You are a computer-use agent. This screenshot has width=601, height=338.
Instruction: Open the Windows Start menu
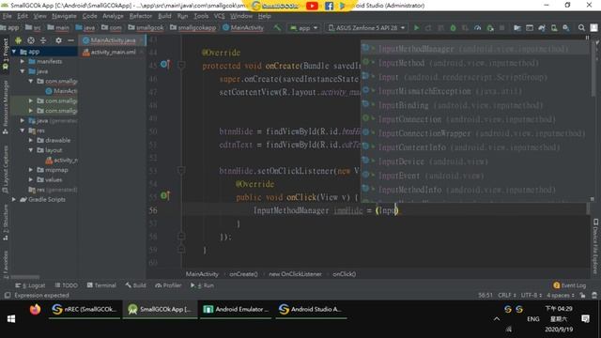coord(11,319)
